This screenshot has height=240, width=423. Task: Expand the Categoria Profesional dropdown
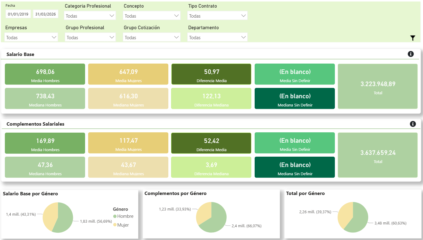click(x=90, y=16)
